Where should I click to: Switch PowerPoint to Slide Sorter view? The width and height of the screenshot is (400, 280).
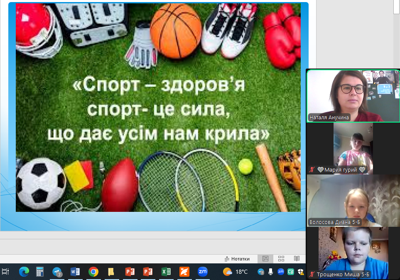tap(281, 259)
